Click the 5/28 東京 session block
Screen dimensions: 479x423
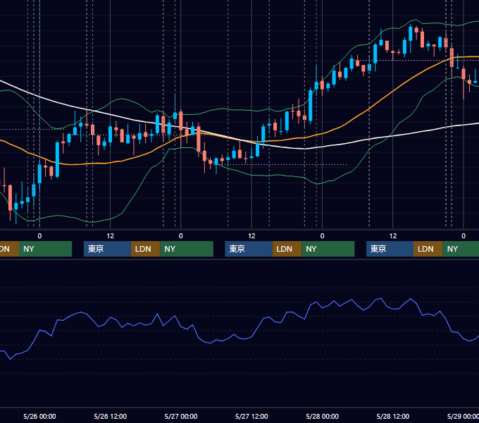(390, 249)
